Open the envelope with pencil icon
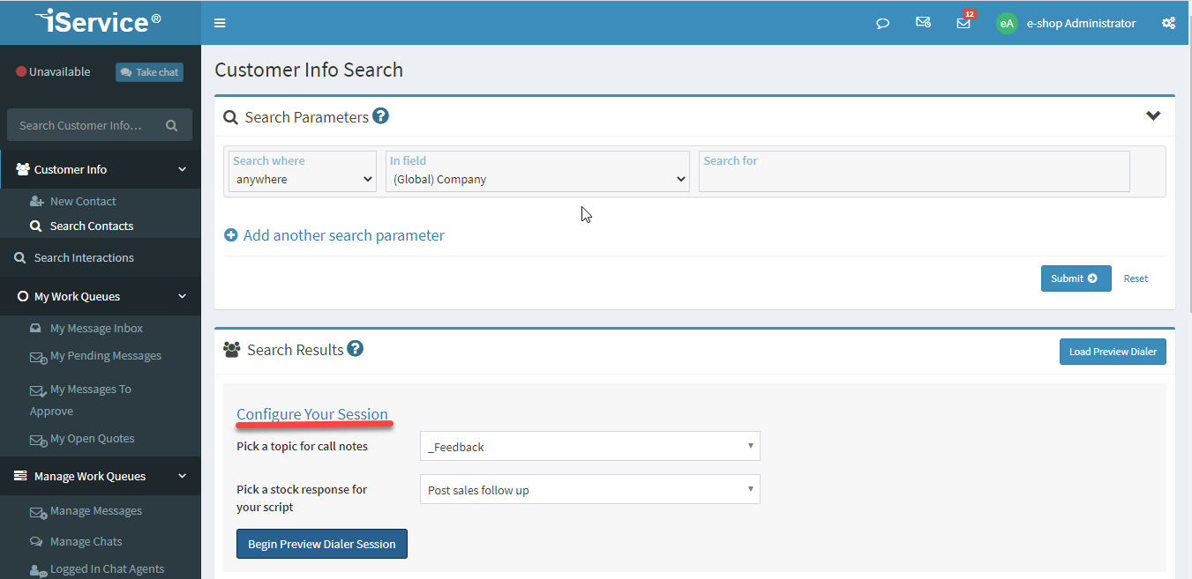The image size is (1192, 579). (923, 23)
